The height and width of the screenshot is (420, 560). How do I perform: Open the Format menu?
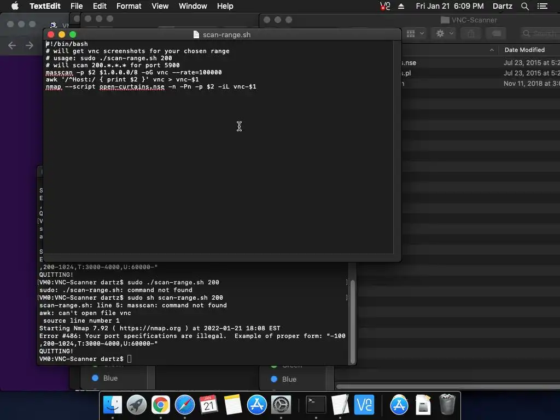pyautogui.click(x=129, y=6)
